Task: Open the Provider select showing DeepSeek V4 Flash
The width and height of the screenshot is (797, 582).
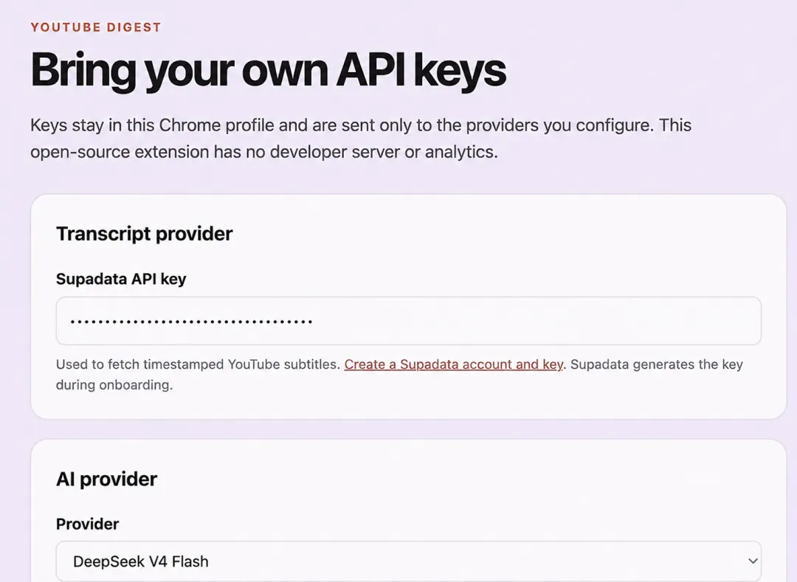Action: [x=409, y=561]
